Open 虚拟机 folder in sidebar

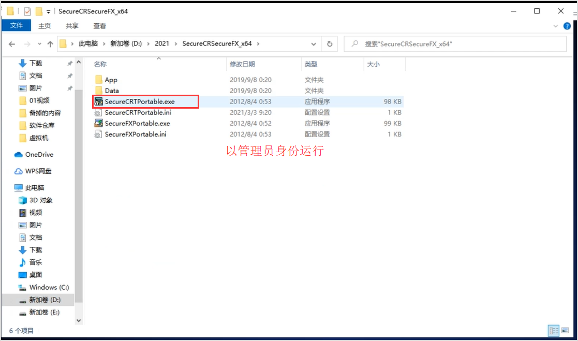[x=39, y=138]
